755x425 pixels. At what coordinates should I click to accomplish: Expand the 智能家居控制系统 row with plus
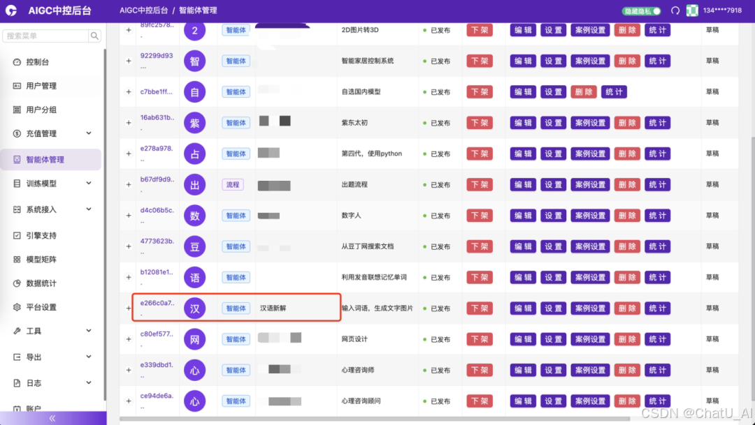(129, 61)
